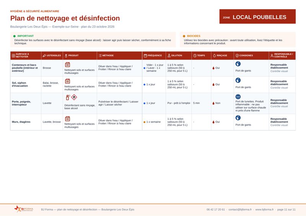Screen dimensions: 306x216
Task: Select the cell 'Murs, étagères'
Action: click(26, 122)
